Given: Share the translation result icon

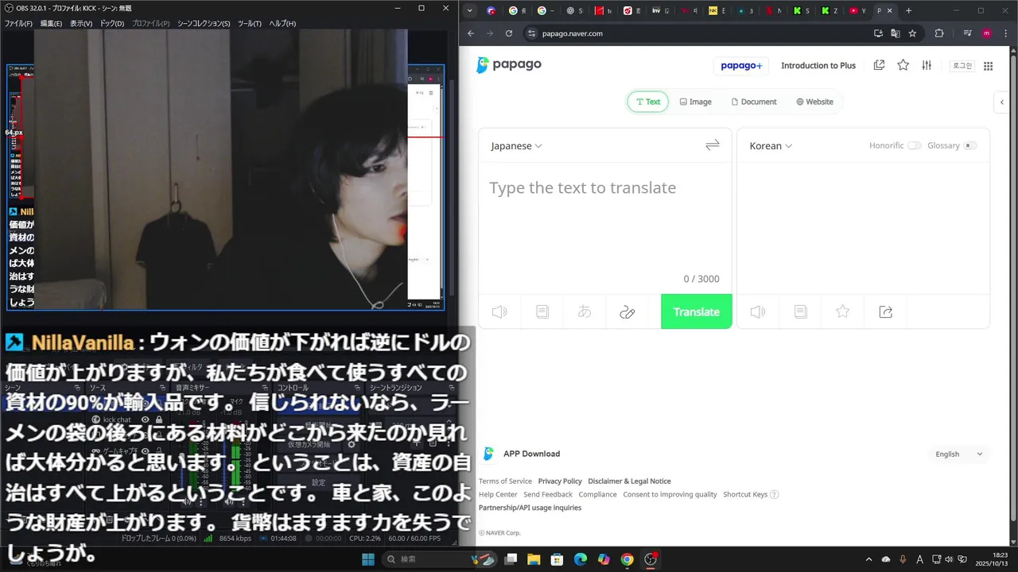Looking at the screenshot, I should tap(885, 312).
